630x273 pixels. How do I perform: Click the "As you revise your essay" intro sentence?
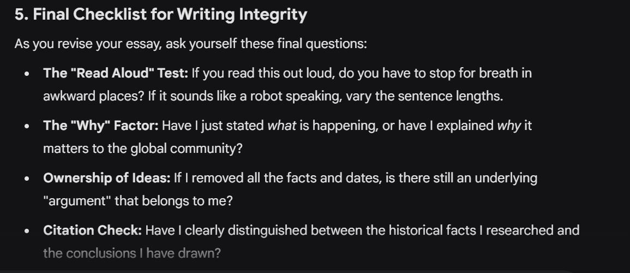(190, 44)
